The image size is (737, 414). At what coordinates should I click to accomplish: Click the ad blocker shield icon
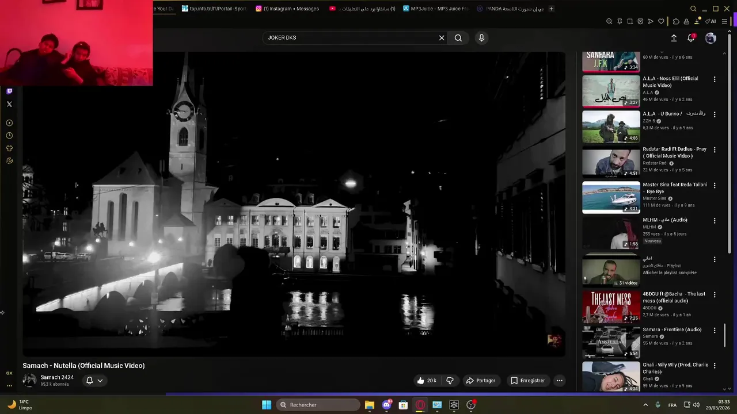point(640,21)
